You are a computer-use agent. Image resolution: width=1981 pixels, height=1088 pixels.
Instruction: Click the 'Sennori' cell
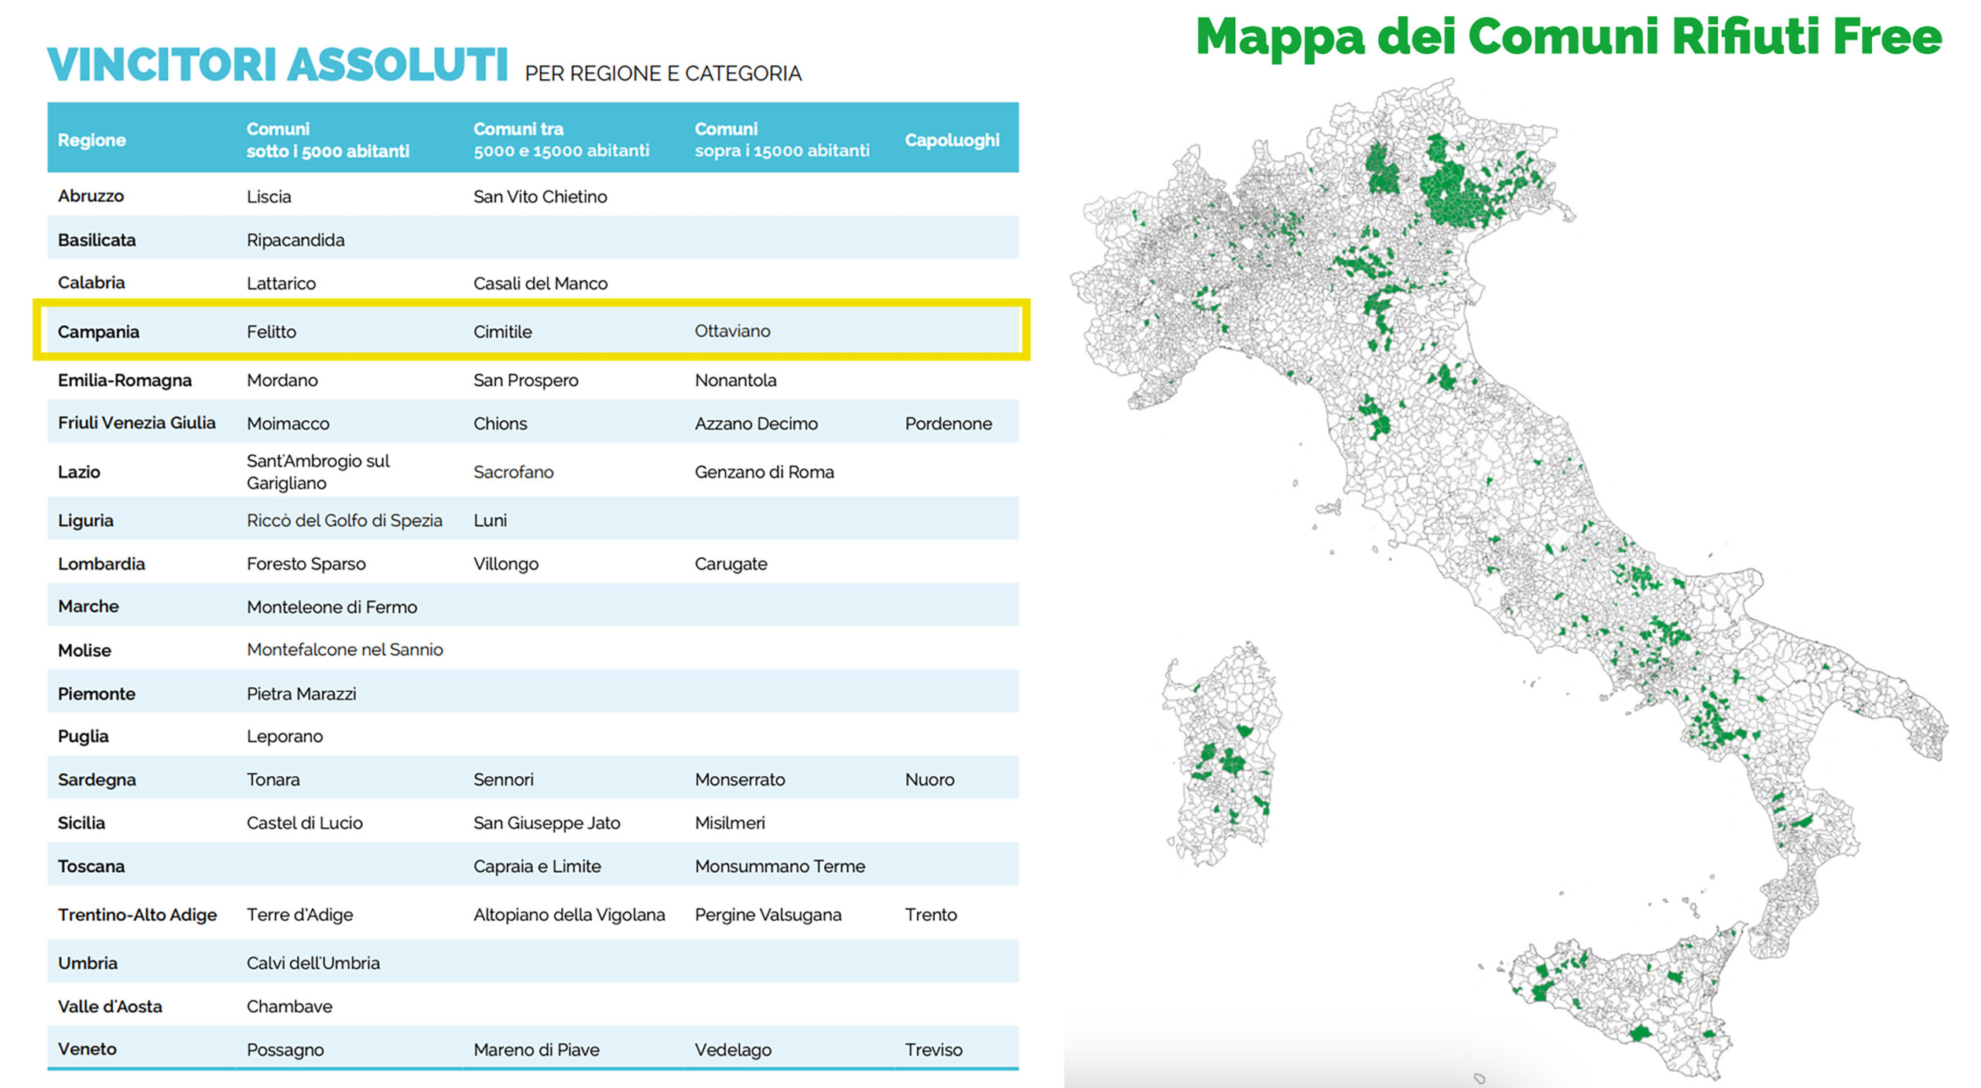(x=503, y=779)
